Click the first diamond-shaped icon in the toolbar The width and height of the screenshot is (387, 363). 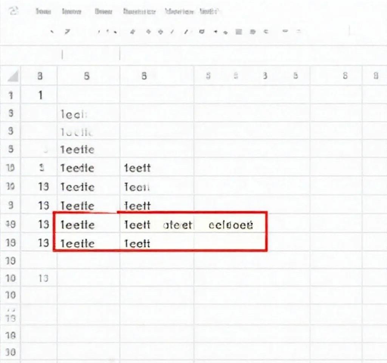point(149,32)
